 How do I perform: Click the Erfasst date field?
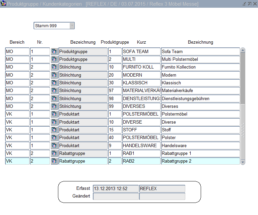[x=115, y=188]
